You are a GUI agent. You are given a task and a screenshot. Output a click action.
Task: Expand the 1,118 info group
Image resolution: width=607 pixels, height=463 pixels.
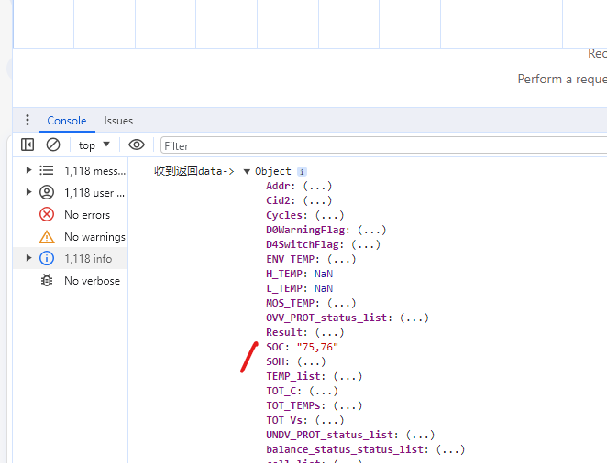pyautogui.click(x=28, y=258)
